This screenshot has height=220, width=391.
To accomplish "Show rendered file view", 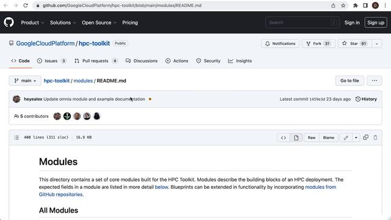I will click(296, 137).
